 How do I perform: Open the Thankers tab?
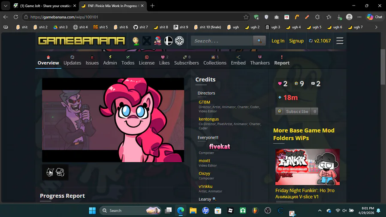click(x=260, y=60)
